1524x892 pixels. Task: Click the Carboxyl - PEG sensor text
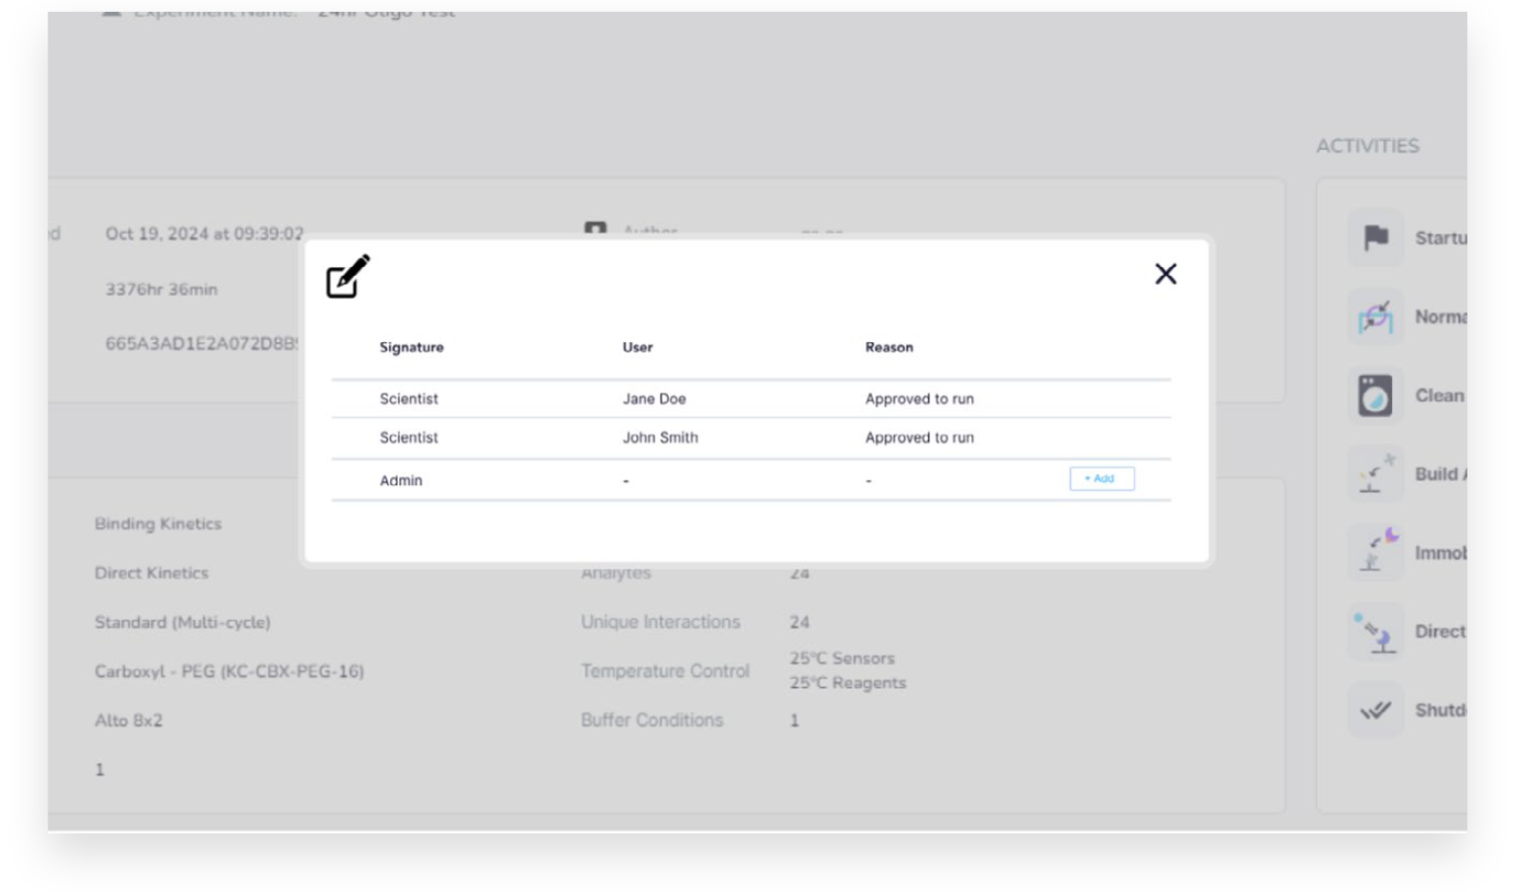pyautogui.click(x=229, y=672)
